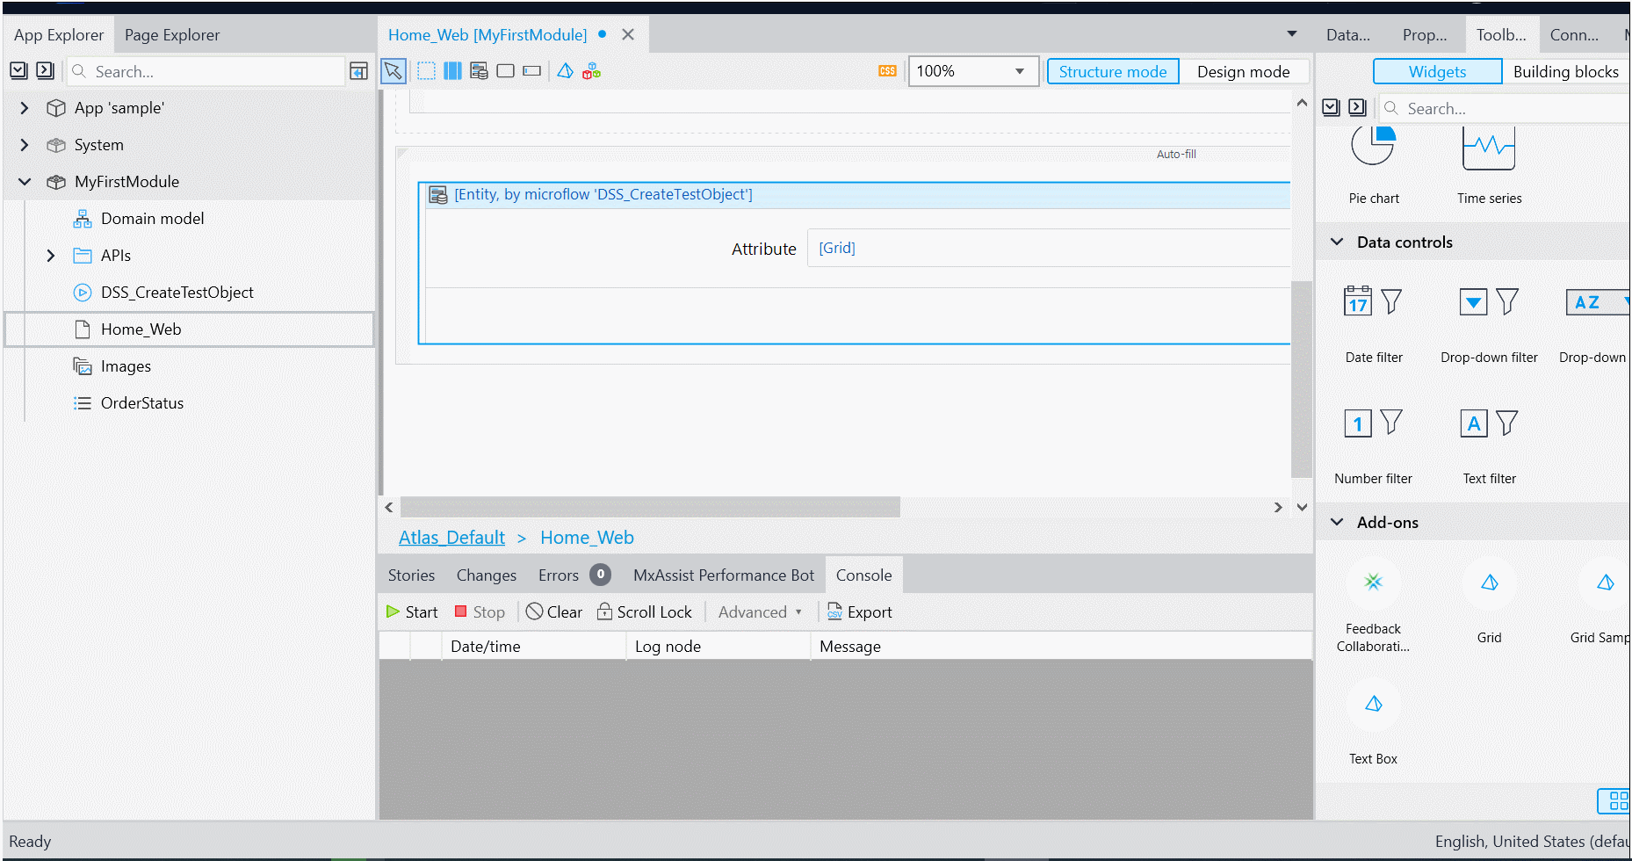Toggle to Building blocks view
This screenshot has height=861, width=1632.
point(1565,72)
